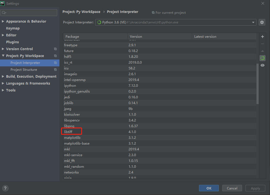The image size is (270, 195).
Task: Open the Keymap settings page
Action: pos(12,28)
